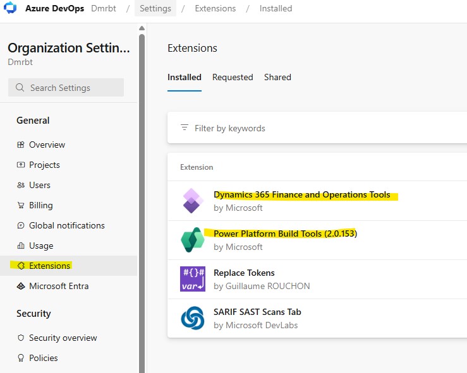Focus the Search Settings field
Viewport: 467px width, 373px height.
tap(66, 88)
